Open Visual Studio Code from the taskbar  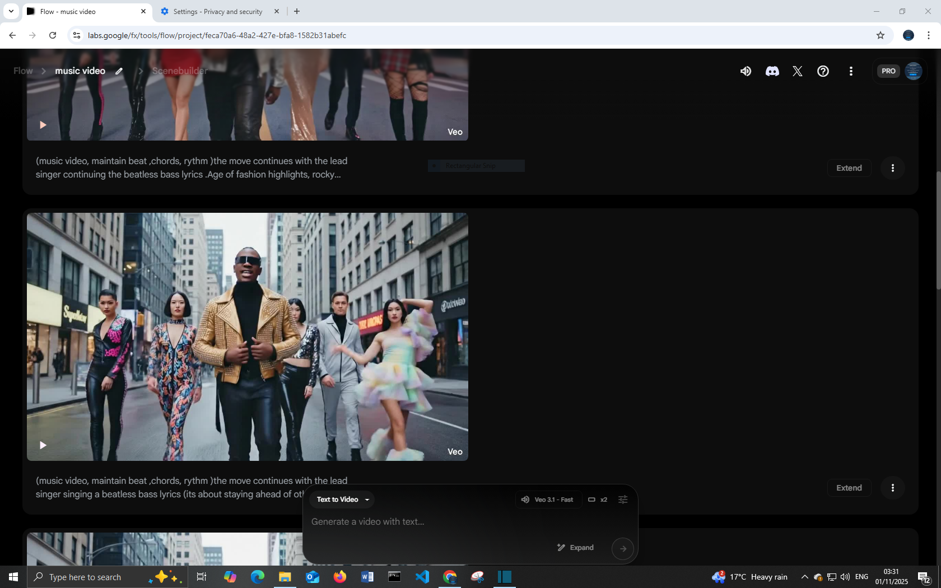(422, 577)
